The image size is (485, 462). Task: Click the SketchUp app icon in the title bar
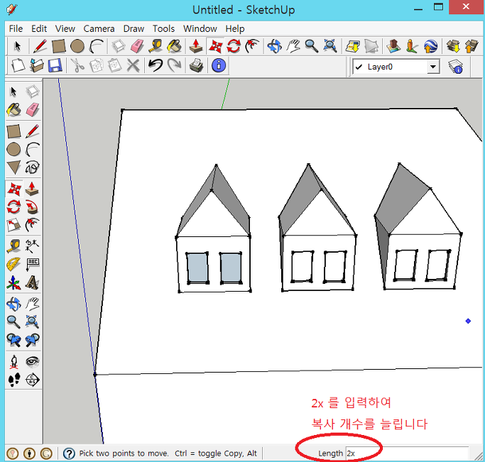[12, 9]
